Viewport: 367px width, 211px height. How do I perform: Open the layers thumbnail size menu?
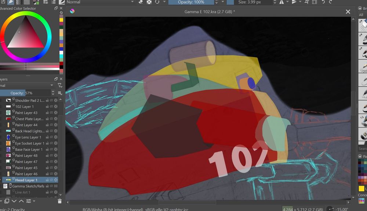tap(60, 93)
